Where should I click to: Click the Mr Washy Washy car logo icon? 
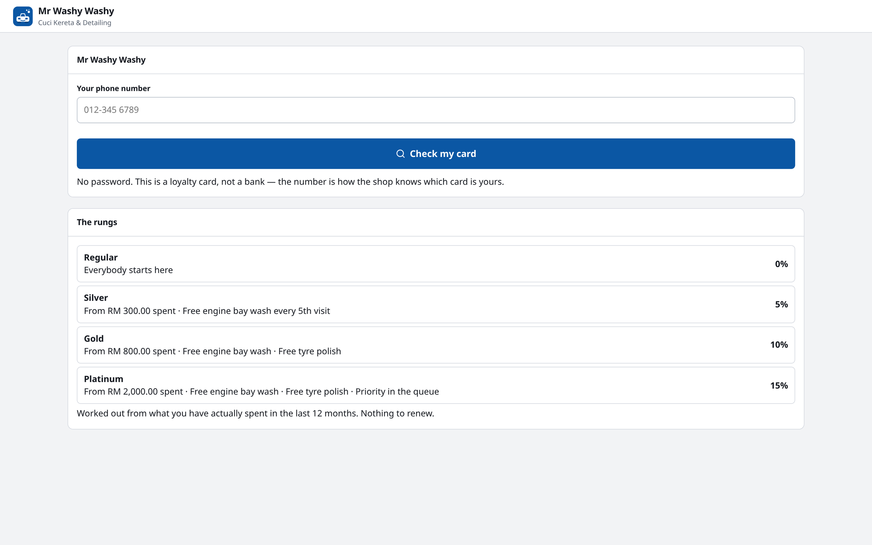23,16
